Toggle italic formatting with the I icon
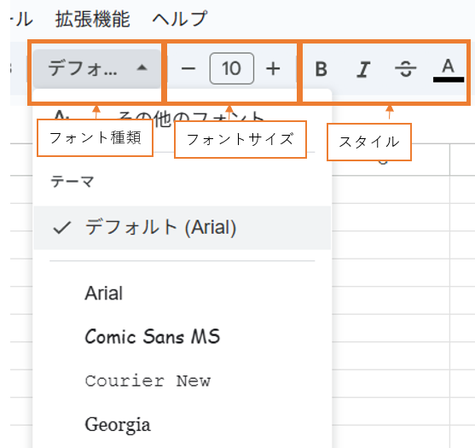The width and height of the screenshot is (475, 448). [363, 69]
